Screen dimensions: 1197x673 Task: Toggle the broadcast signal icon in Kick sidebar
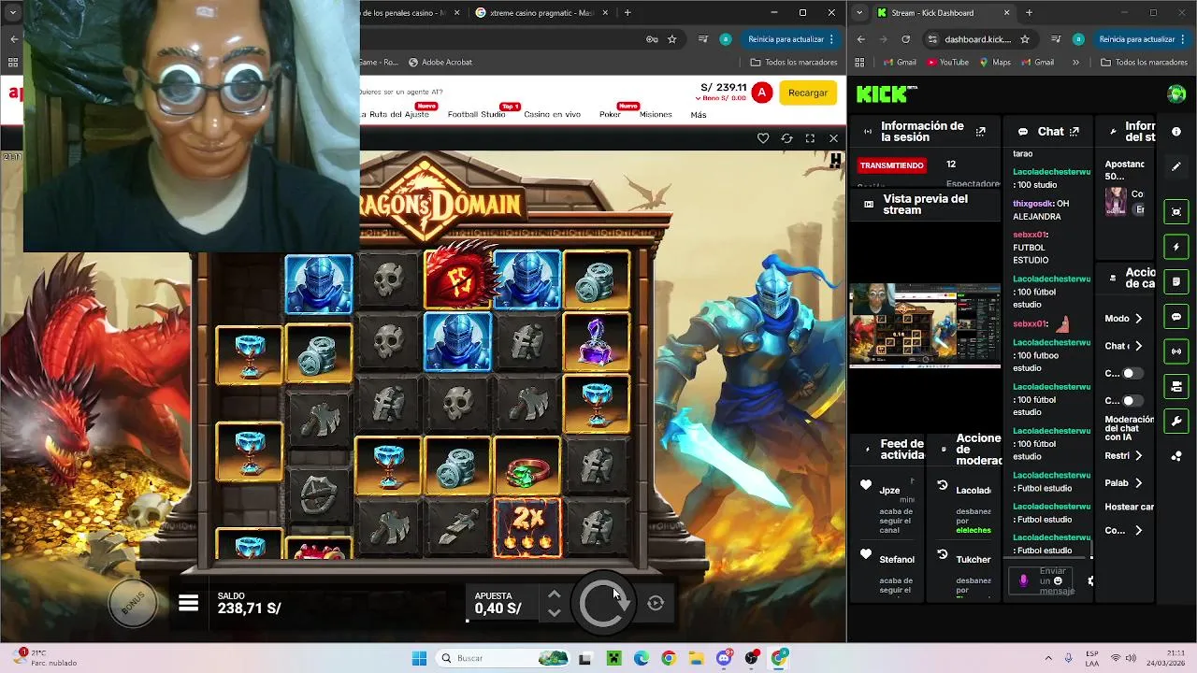[x=1176, y=351]
